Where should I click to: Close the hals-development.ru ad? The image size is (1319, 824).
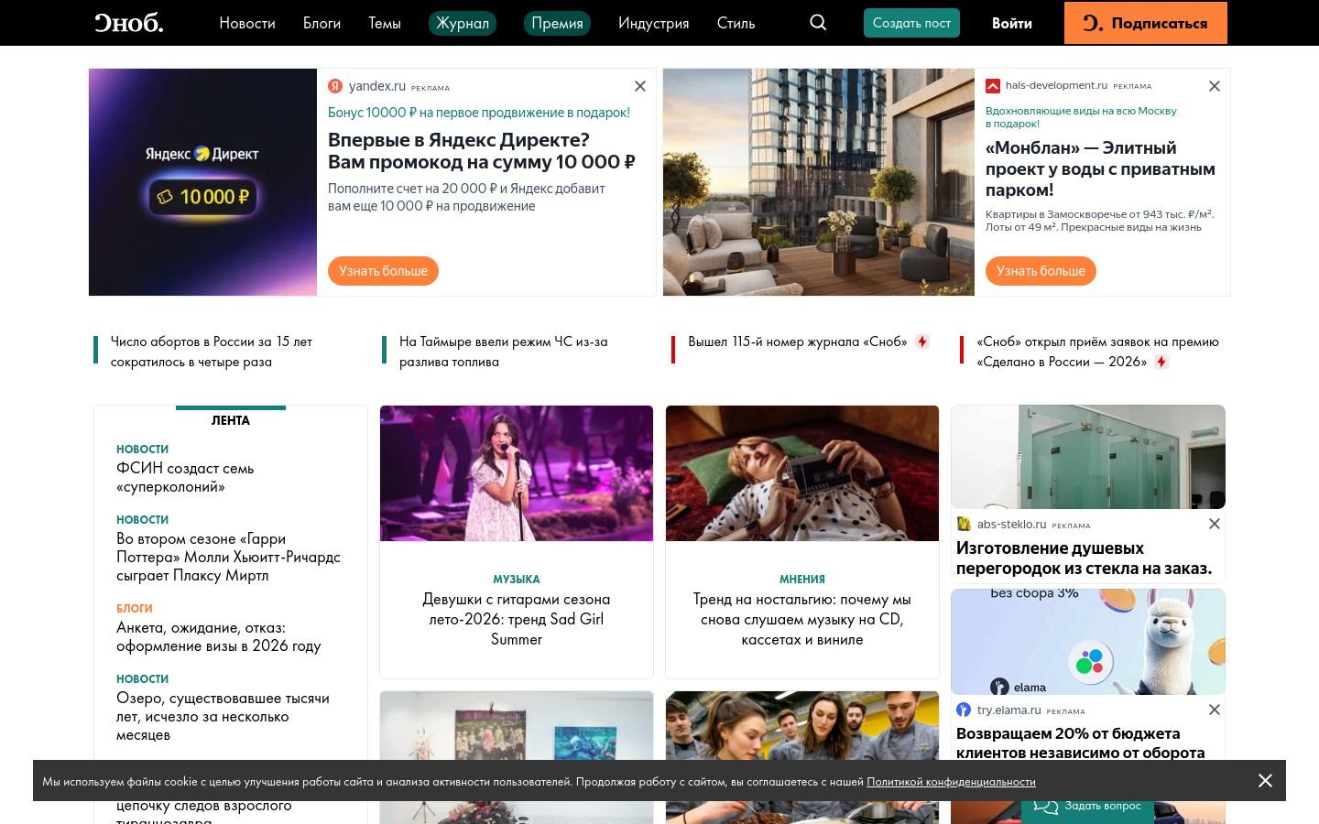click(x=1215, y=86)
